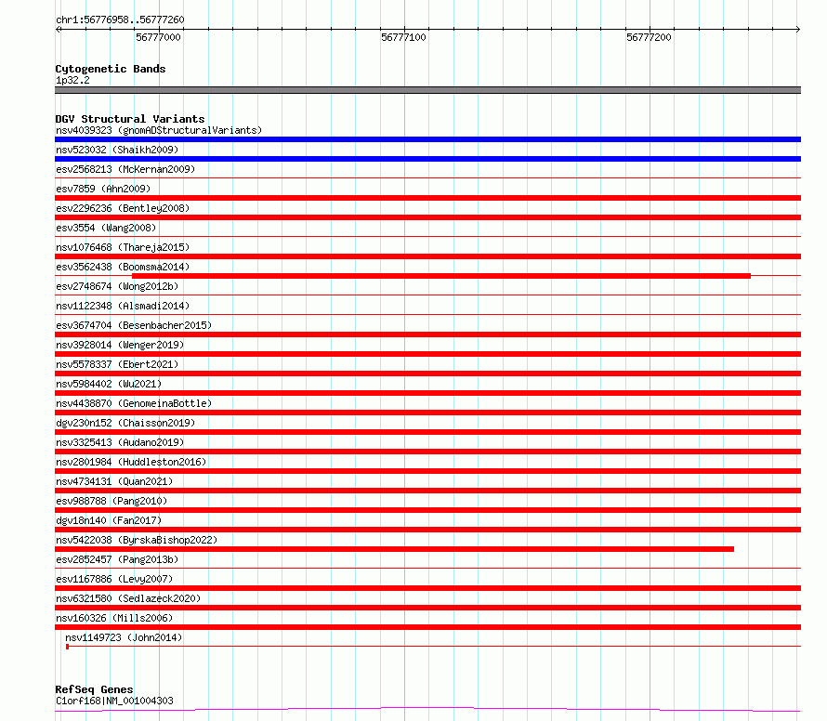Click the gray 1p32.2 cytogenetic band bar
Screen dimensions: 827x721
(427, 90)
